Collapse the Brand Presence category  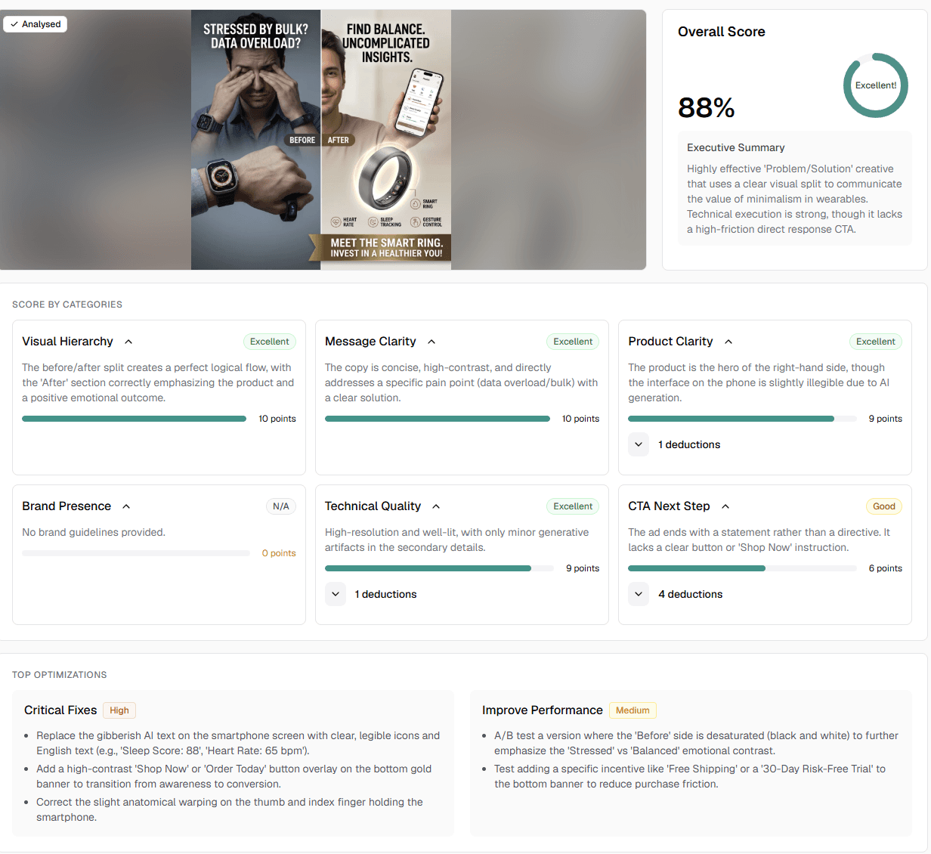126,506
